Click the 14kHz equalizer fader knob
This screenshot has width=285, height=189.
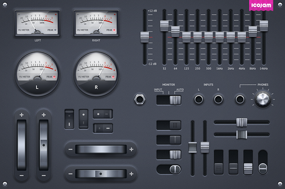(x=264, y=26)
